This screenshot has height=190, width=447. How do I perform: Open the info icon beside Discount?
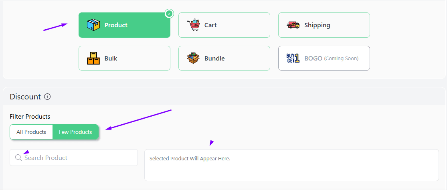[x=47, y=97]
